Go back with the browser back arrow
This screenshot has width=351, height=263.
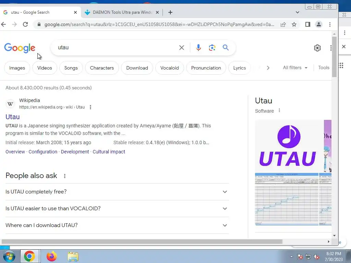[x=3, y=24]
